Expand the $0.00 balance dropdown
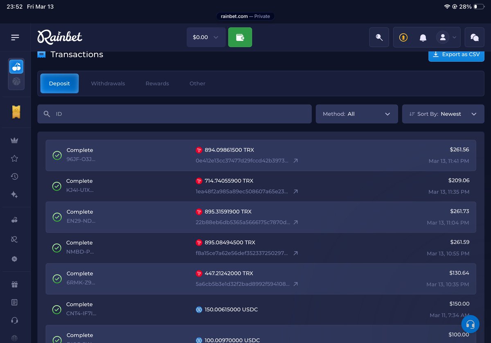491x343 pixels. [206, 37]
